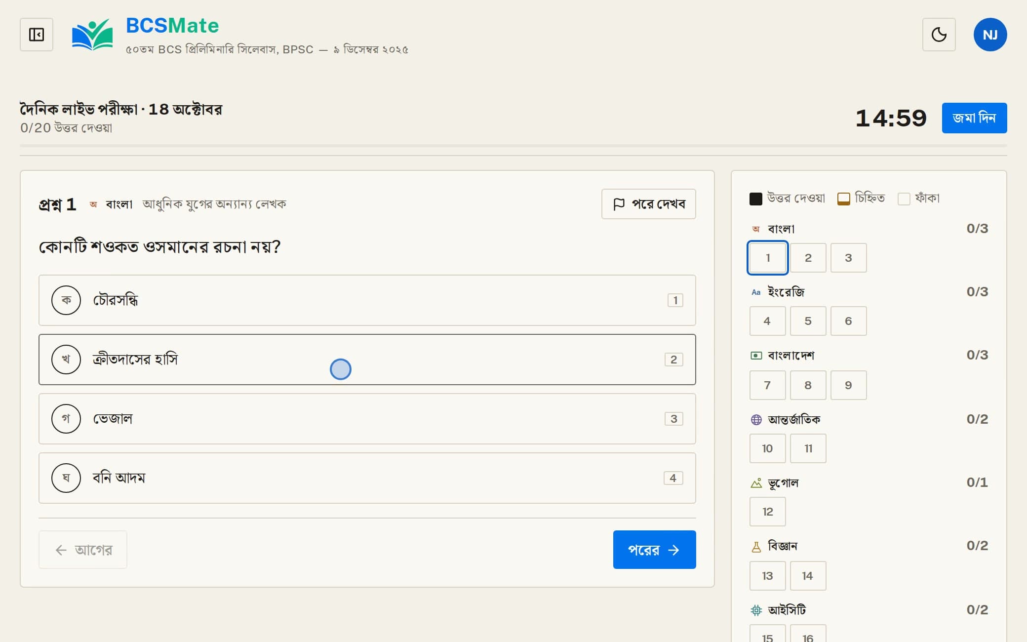Jump to question 10 in navigator
Image resolution: width=1027 pixels, height=642 pixels.
pyautogui.click(x=767, y=448)
